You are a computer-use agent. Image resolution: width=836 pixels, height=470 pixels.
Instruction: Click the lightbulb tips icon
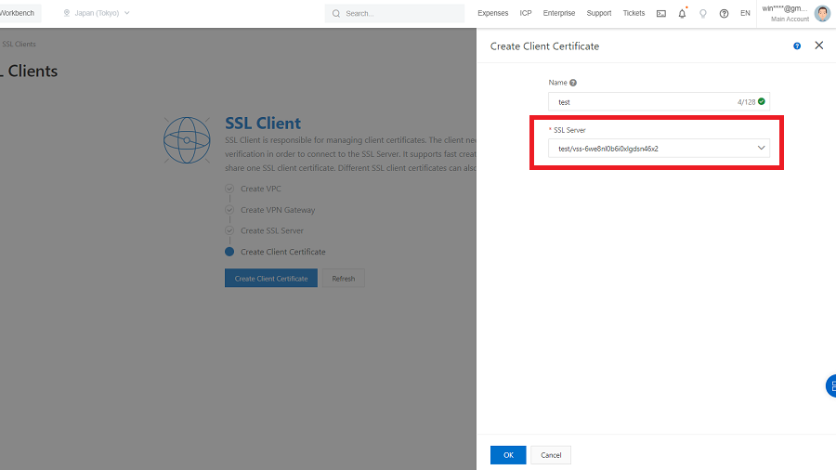click(x=703, y=14)
